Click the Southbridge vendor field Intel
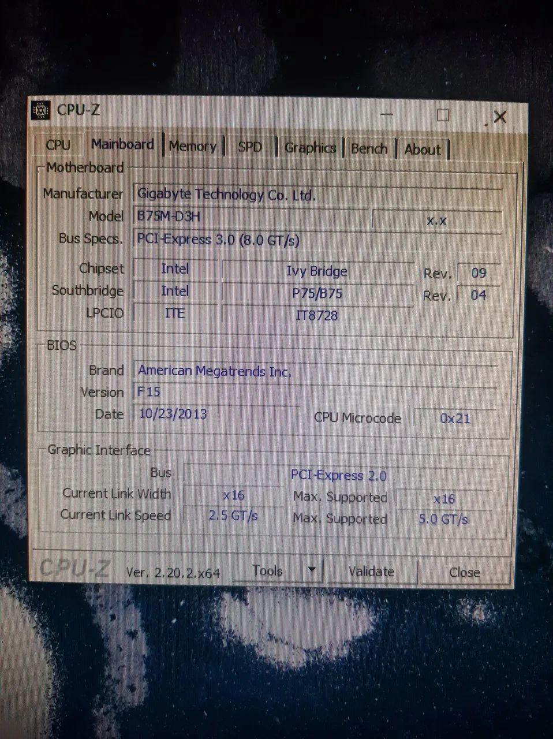Image resolution: width=553 pixels, height=739 pixels. click(175, 291)
